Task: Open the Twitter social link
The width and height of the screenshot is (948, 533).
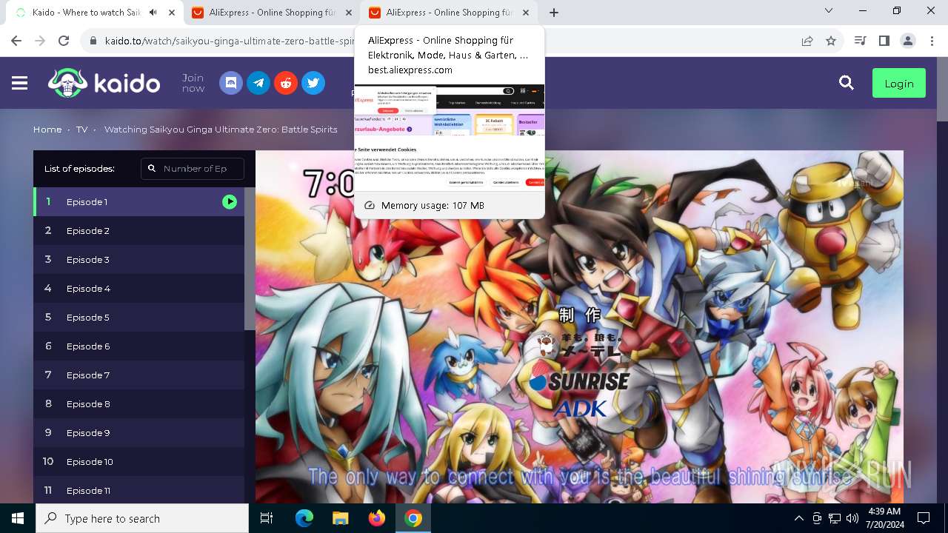Action: click(x=313, y=83)
